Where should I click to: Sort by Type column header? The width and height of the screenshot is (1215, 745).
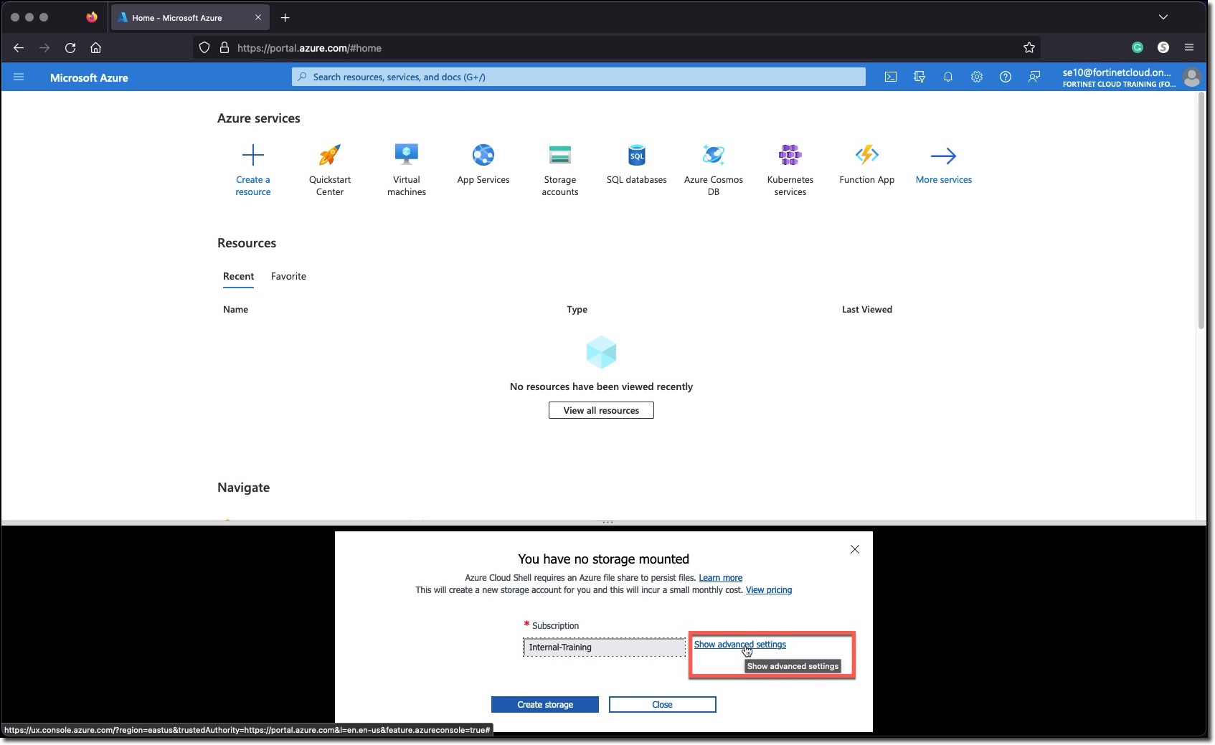(577, 310)
